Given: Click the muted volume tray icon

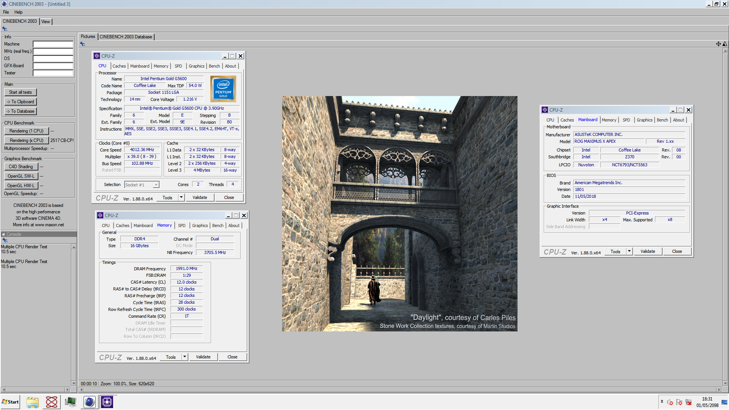Looking at the screenshot, I should click(x=670, y=402).
